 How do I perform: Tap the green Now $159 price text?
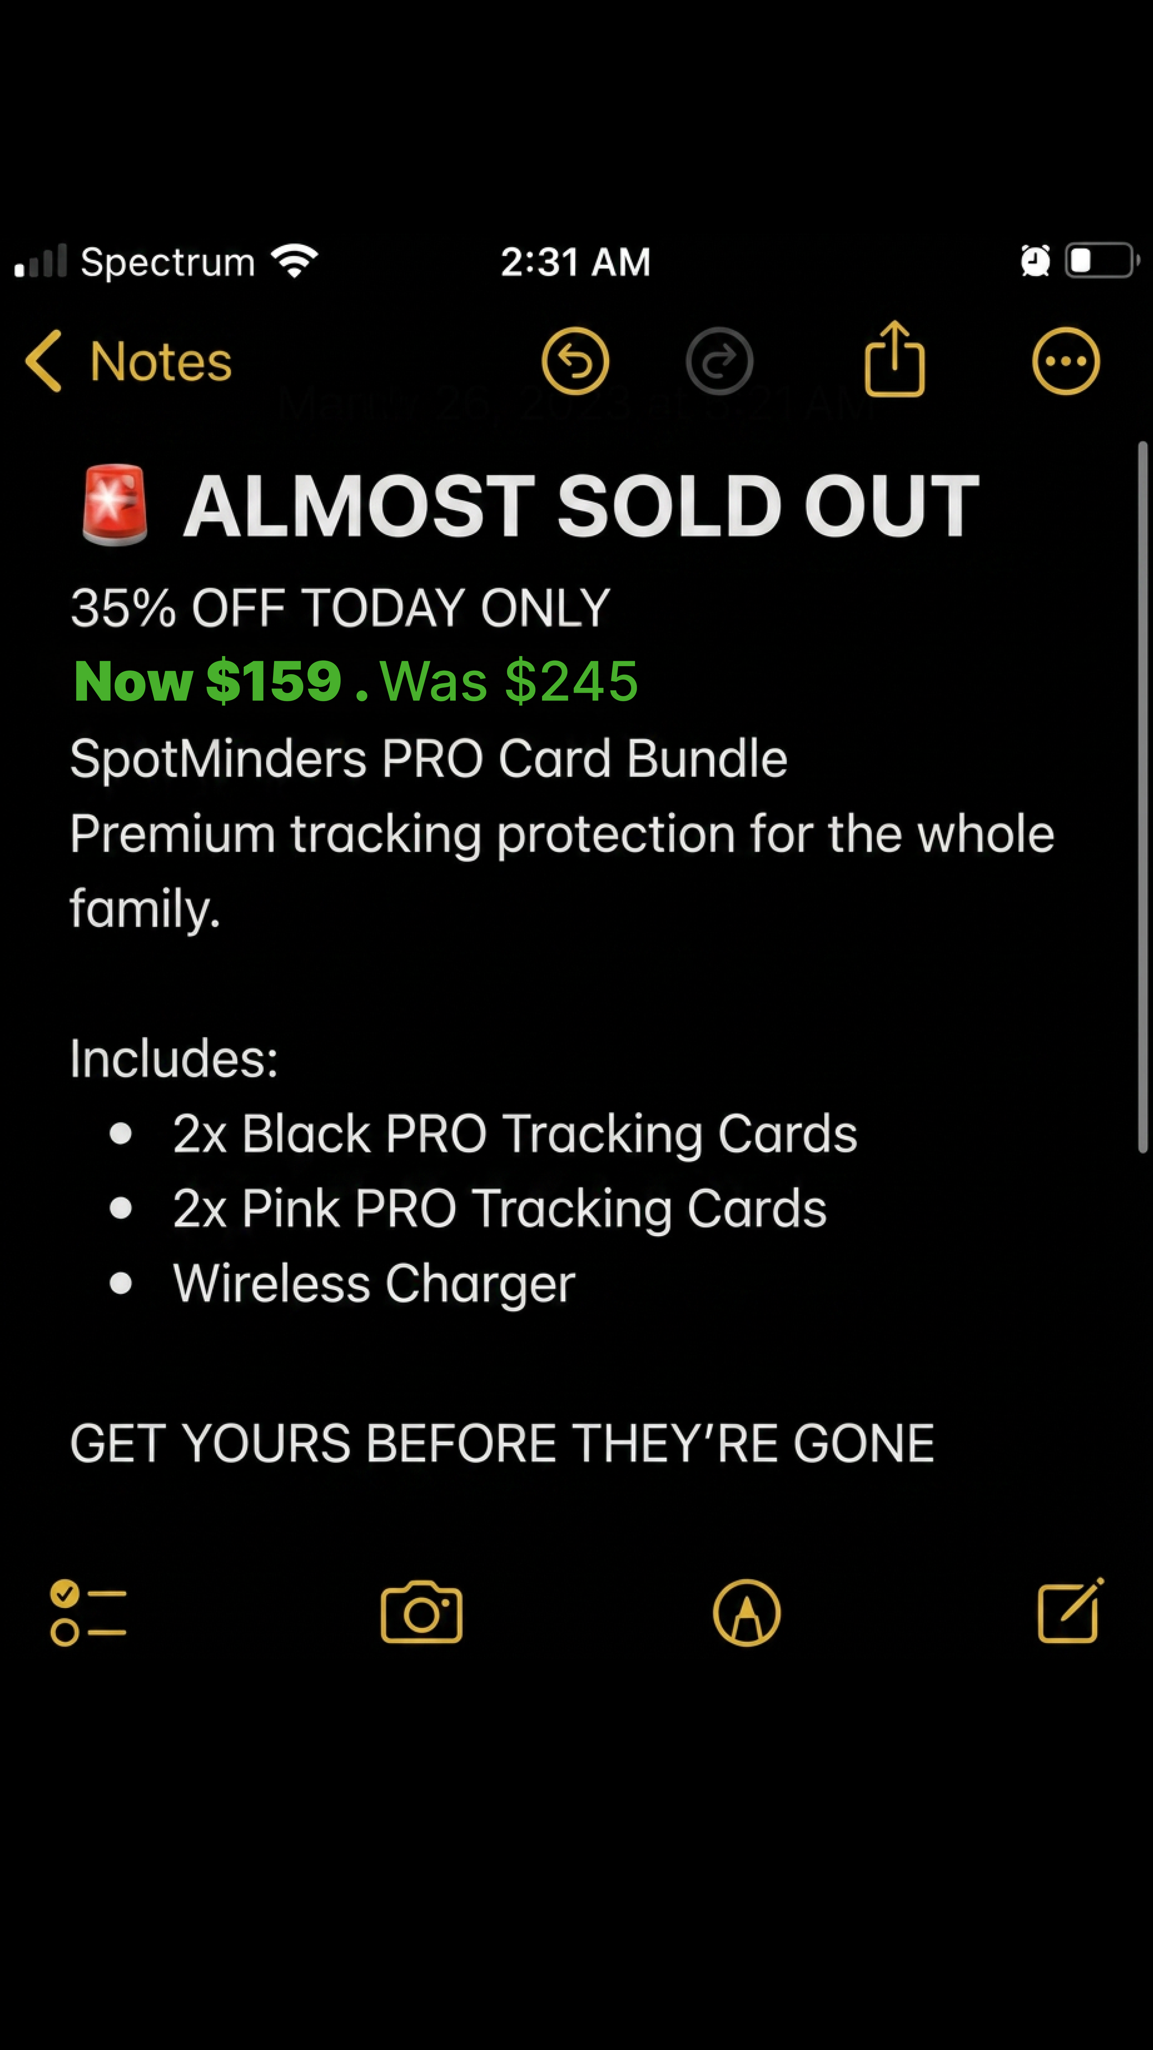pyautogui.click(x=208, y=681)
